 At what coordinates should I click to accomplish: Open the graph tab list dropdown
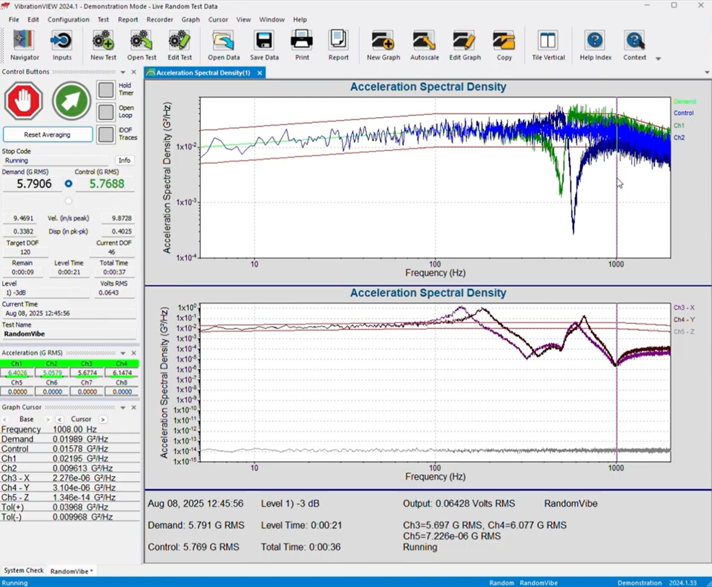tap(707, 73)
